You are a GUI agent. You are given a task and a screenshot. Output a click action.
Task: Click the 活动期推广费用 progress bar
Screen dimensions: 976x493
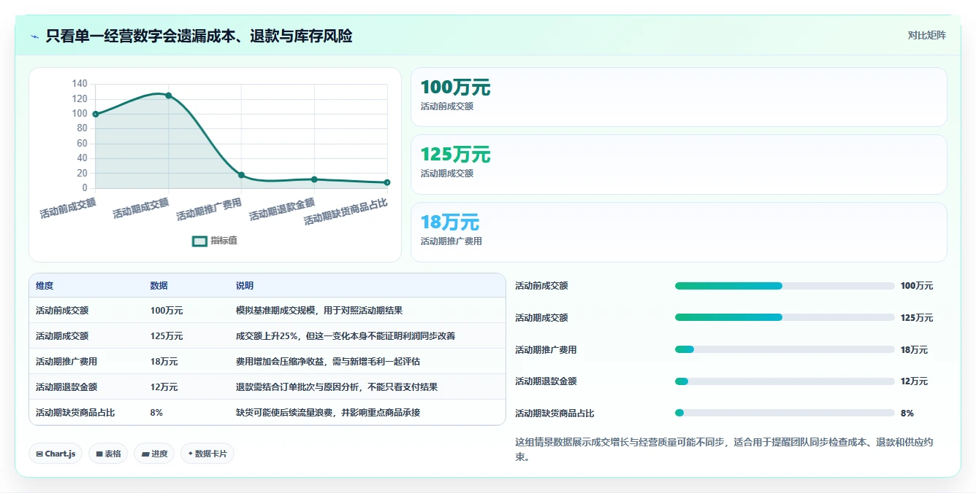(x=785, y=349)
